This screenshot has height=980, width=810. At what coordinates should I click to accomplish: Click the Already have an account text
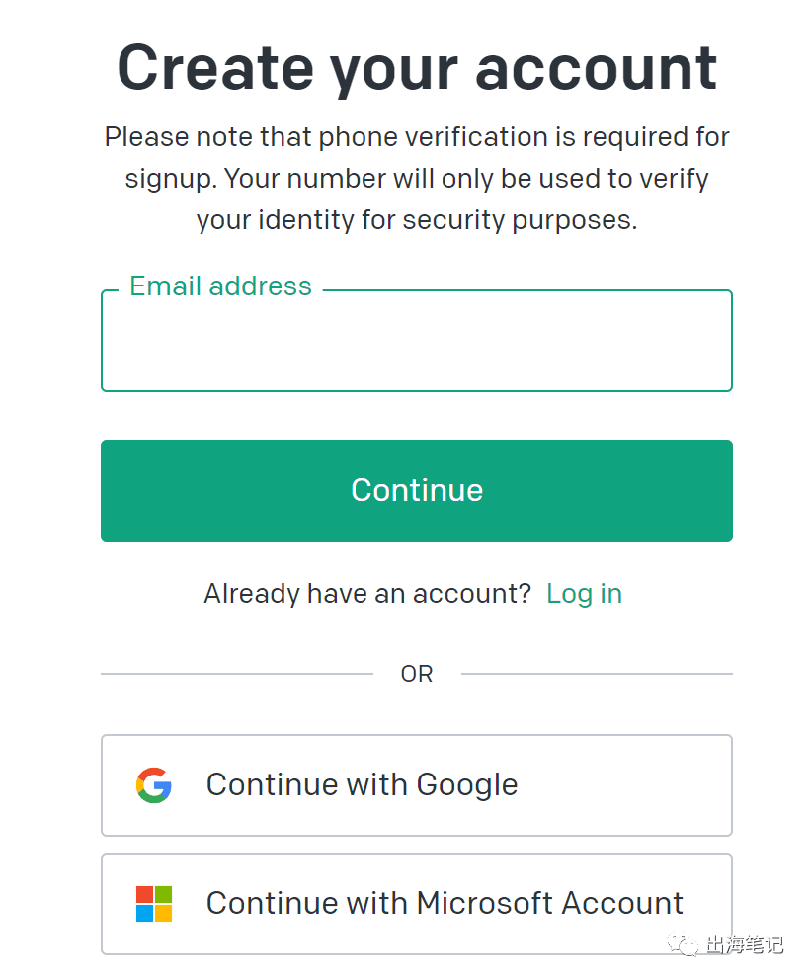[x=367, y=593]
